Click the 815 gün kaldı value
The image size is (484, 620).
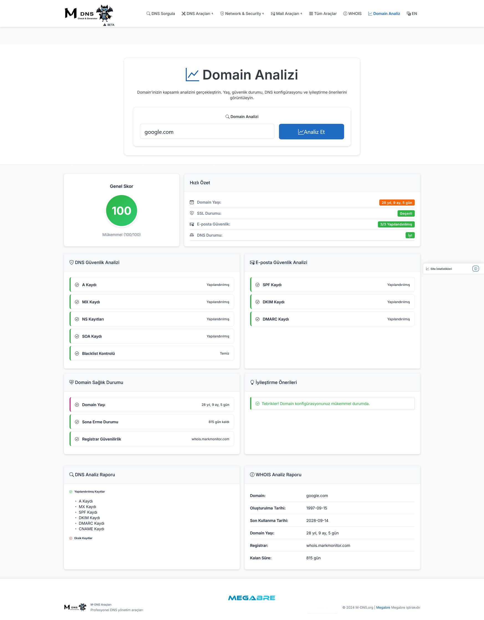click(219, 422)
